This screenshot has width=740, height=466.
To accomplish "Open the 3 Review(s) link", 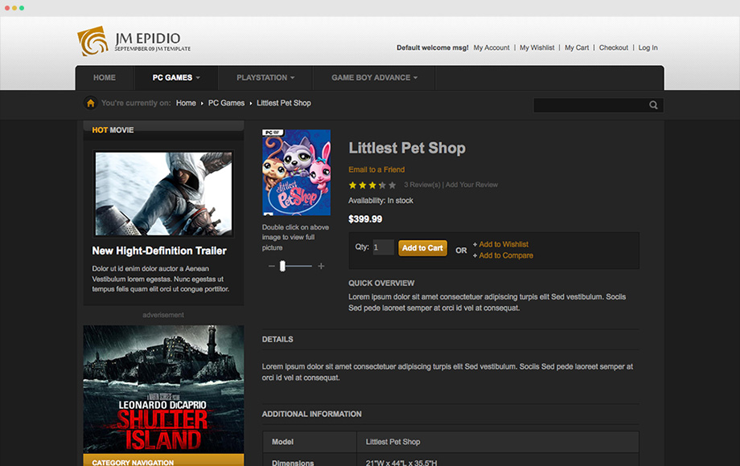I will point(422,185).
